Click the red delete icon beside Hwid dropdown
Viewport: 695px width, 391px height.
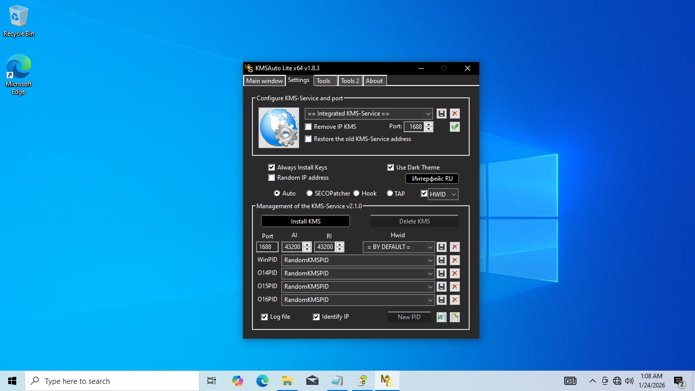click(455, 247)
